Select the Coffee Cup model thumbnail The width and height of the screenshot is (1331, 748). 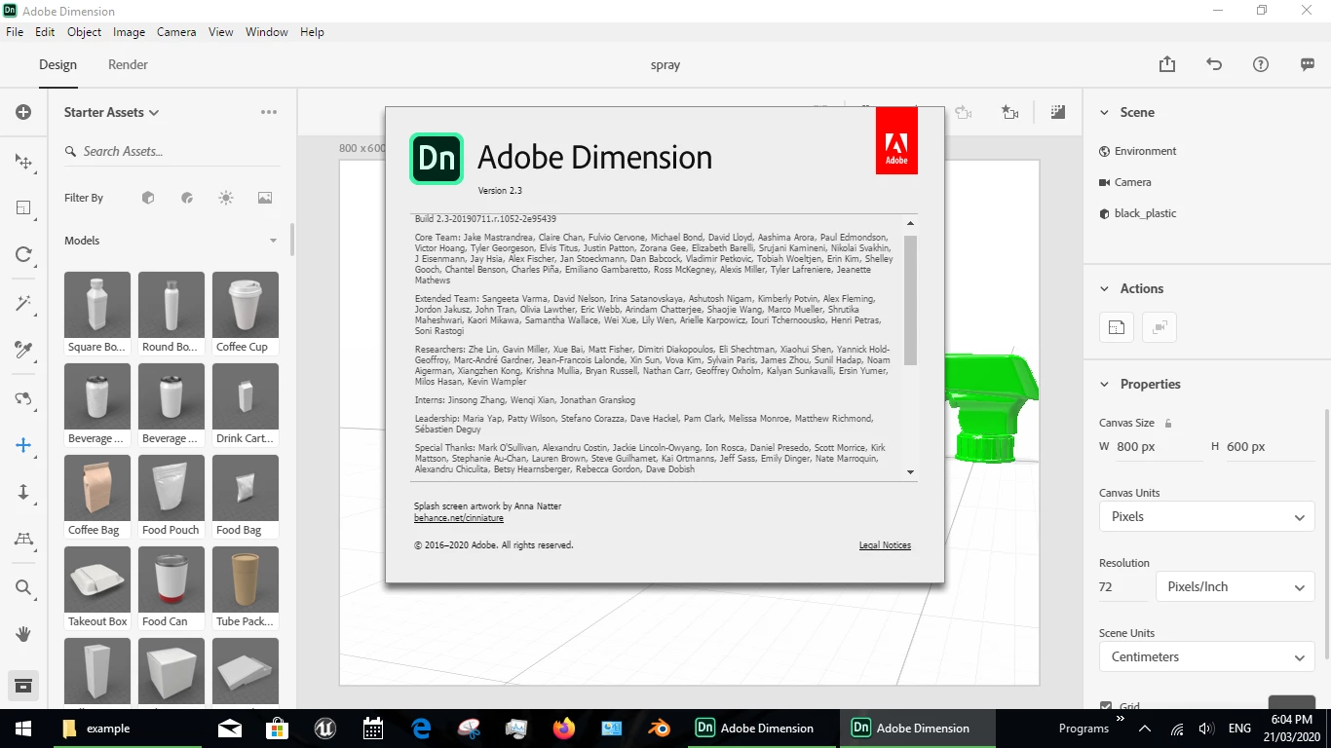coord(246,305)
